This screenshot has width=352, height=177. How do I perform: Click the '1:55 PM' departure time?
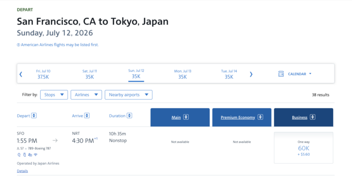click(x=27, y=140)
